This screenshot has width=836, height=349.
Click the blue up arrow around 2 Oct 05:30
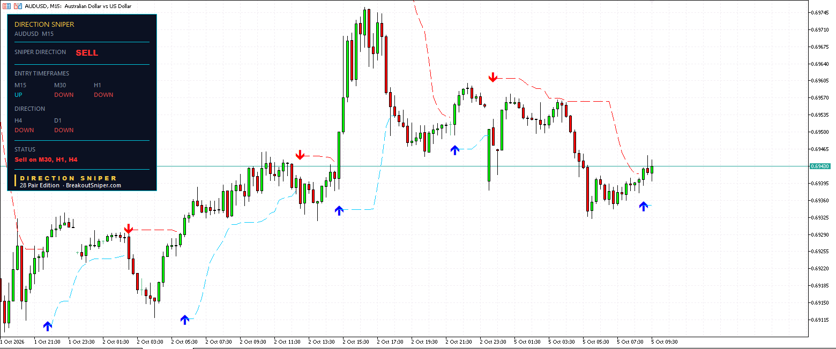[x=185, y=320]
